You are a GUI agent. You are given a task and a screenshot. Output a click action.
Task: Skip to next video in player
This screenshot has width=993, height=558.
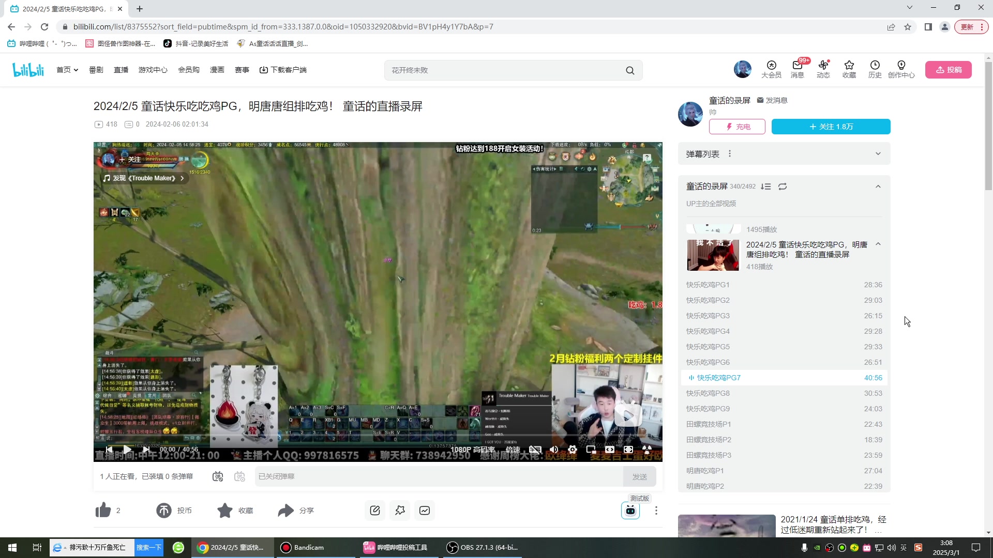click(146, 450)
